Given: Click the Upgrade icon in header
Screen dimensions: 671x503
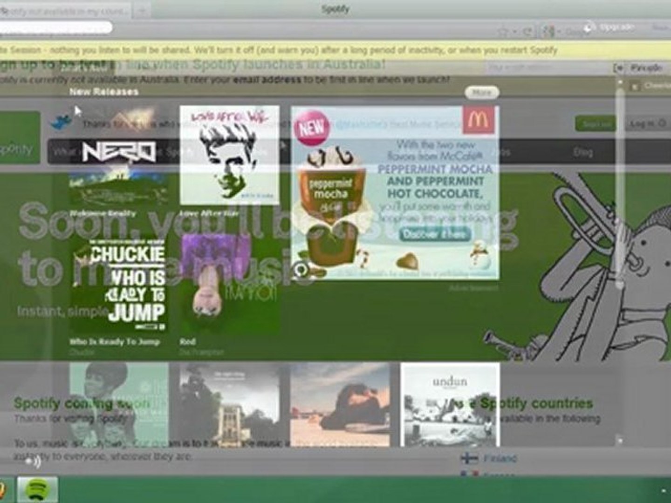Looking at the screenshot, I should [589, 27].
